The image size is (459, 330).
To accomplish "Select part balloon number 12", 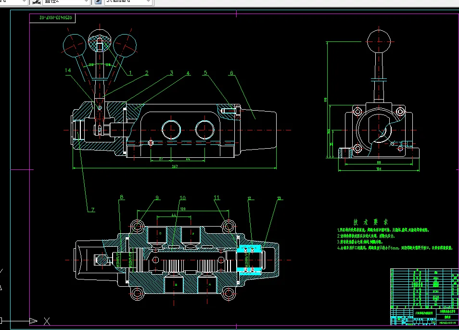I will click(249, 198).
